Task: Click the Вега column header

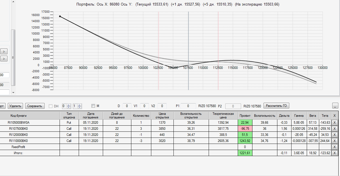Action: click(313, 116)
